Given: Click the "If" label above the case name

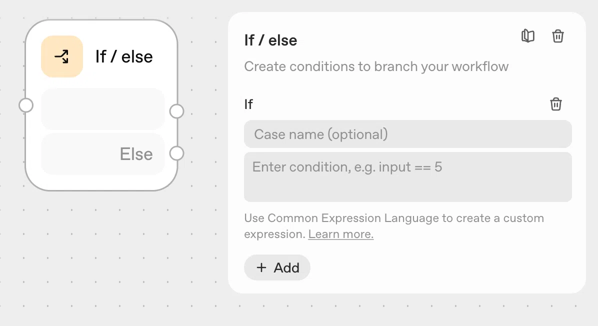Looking at the screenshot, I should [x=248, y=104].
